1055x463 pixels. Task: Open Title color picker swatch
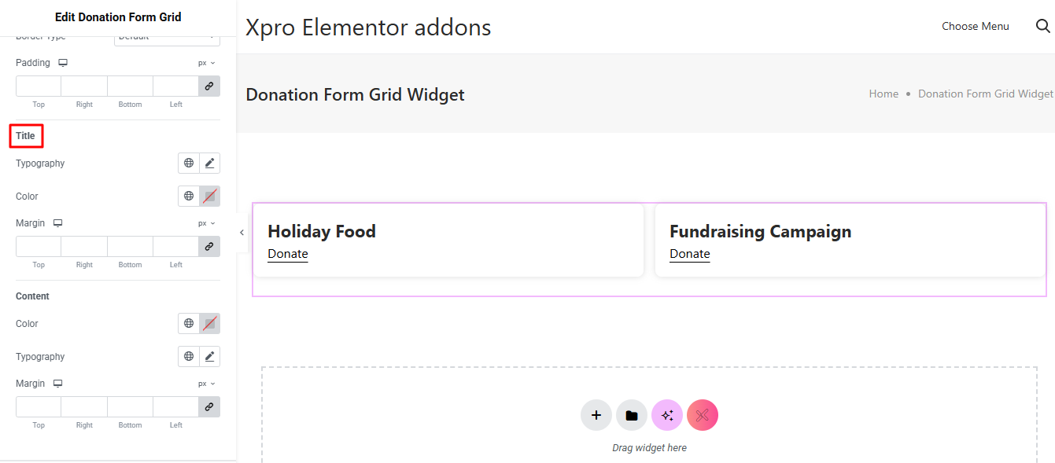coord(209,197)
